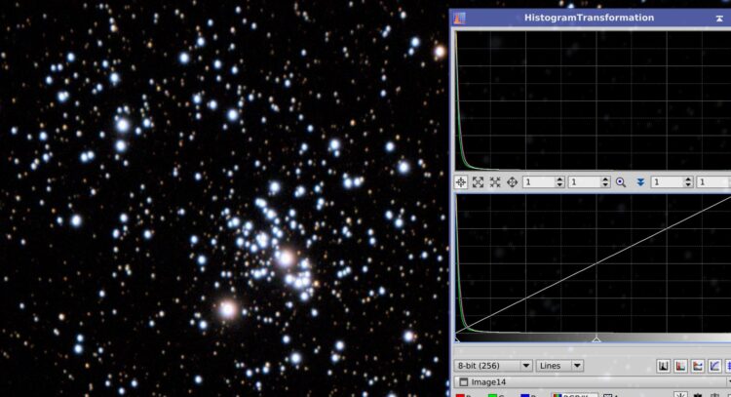Decrease the second zoom stepper value

click(605, 185)
